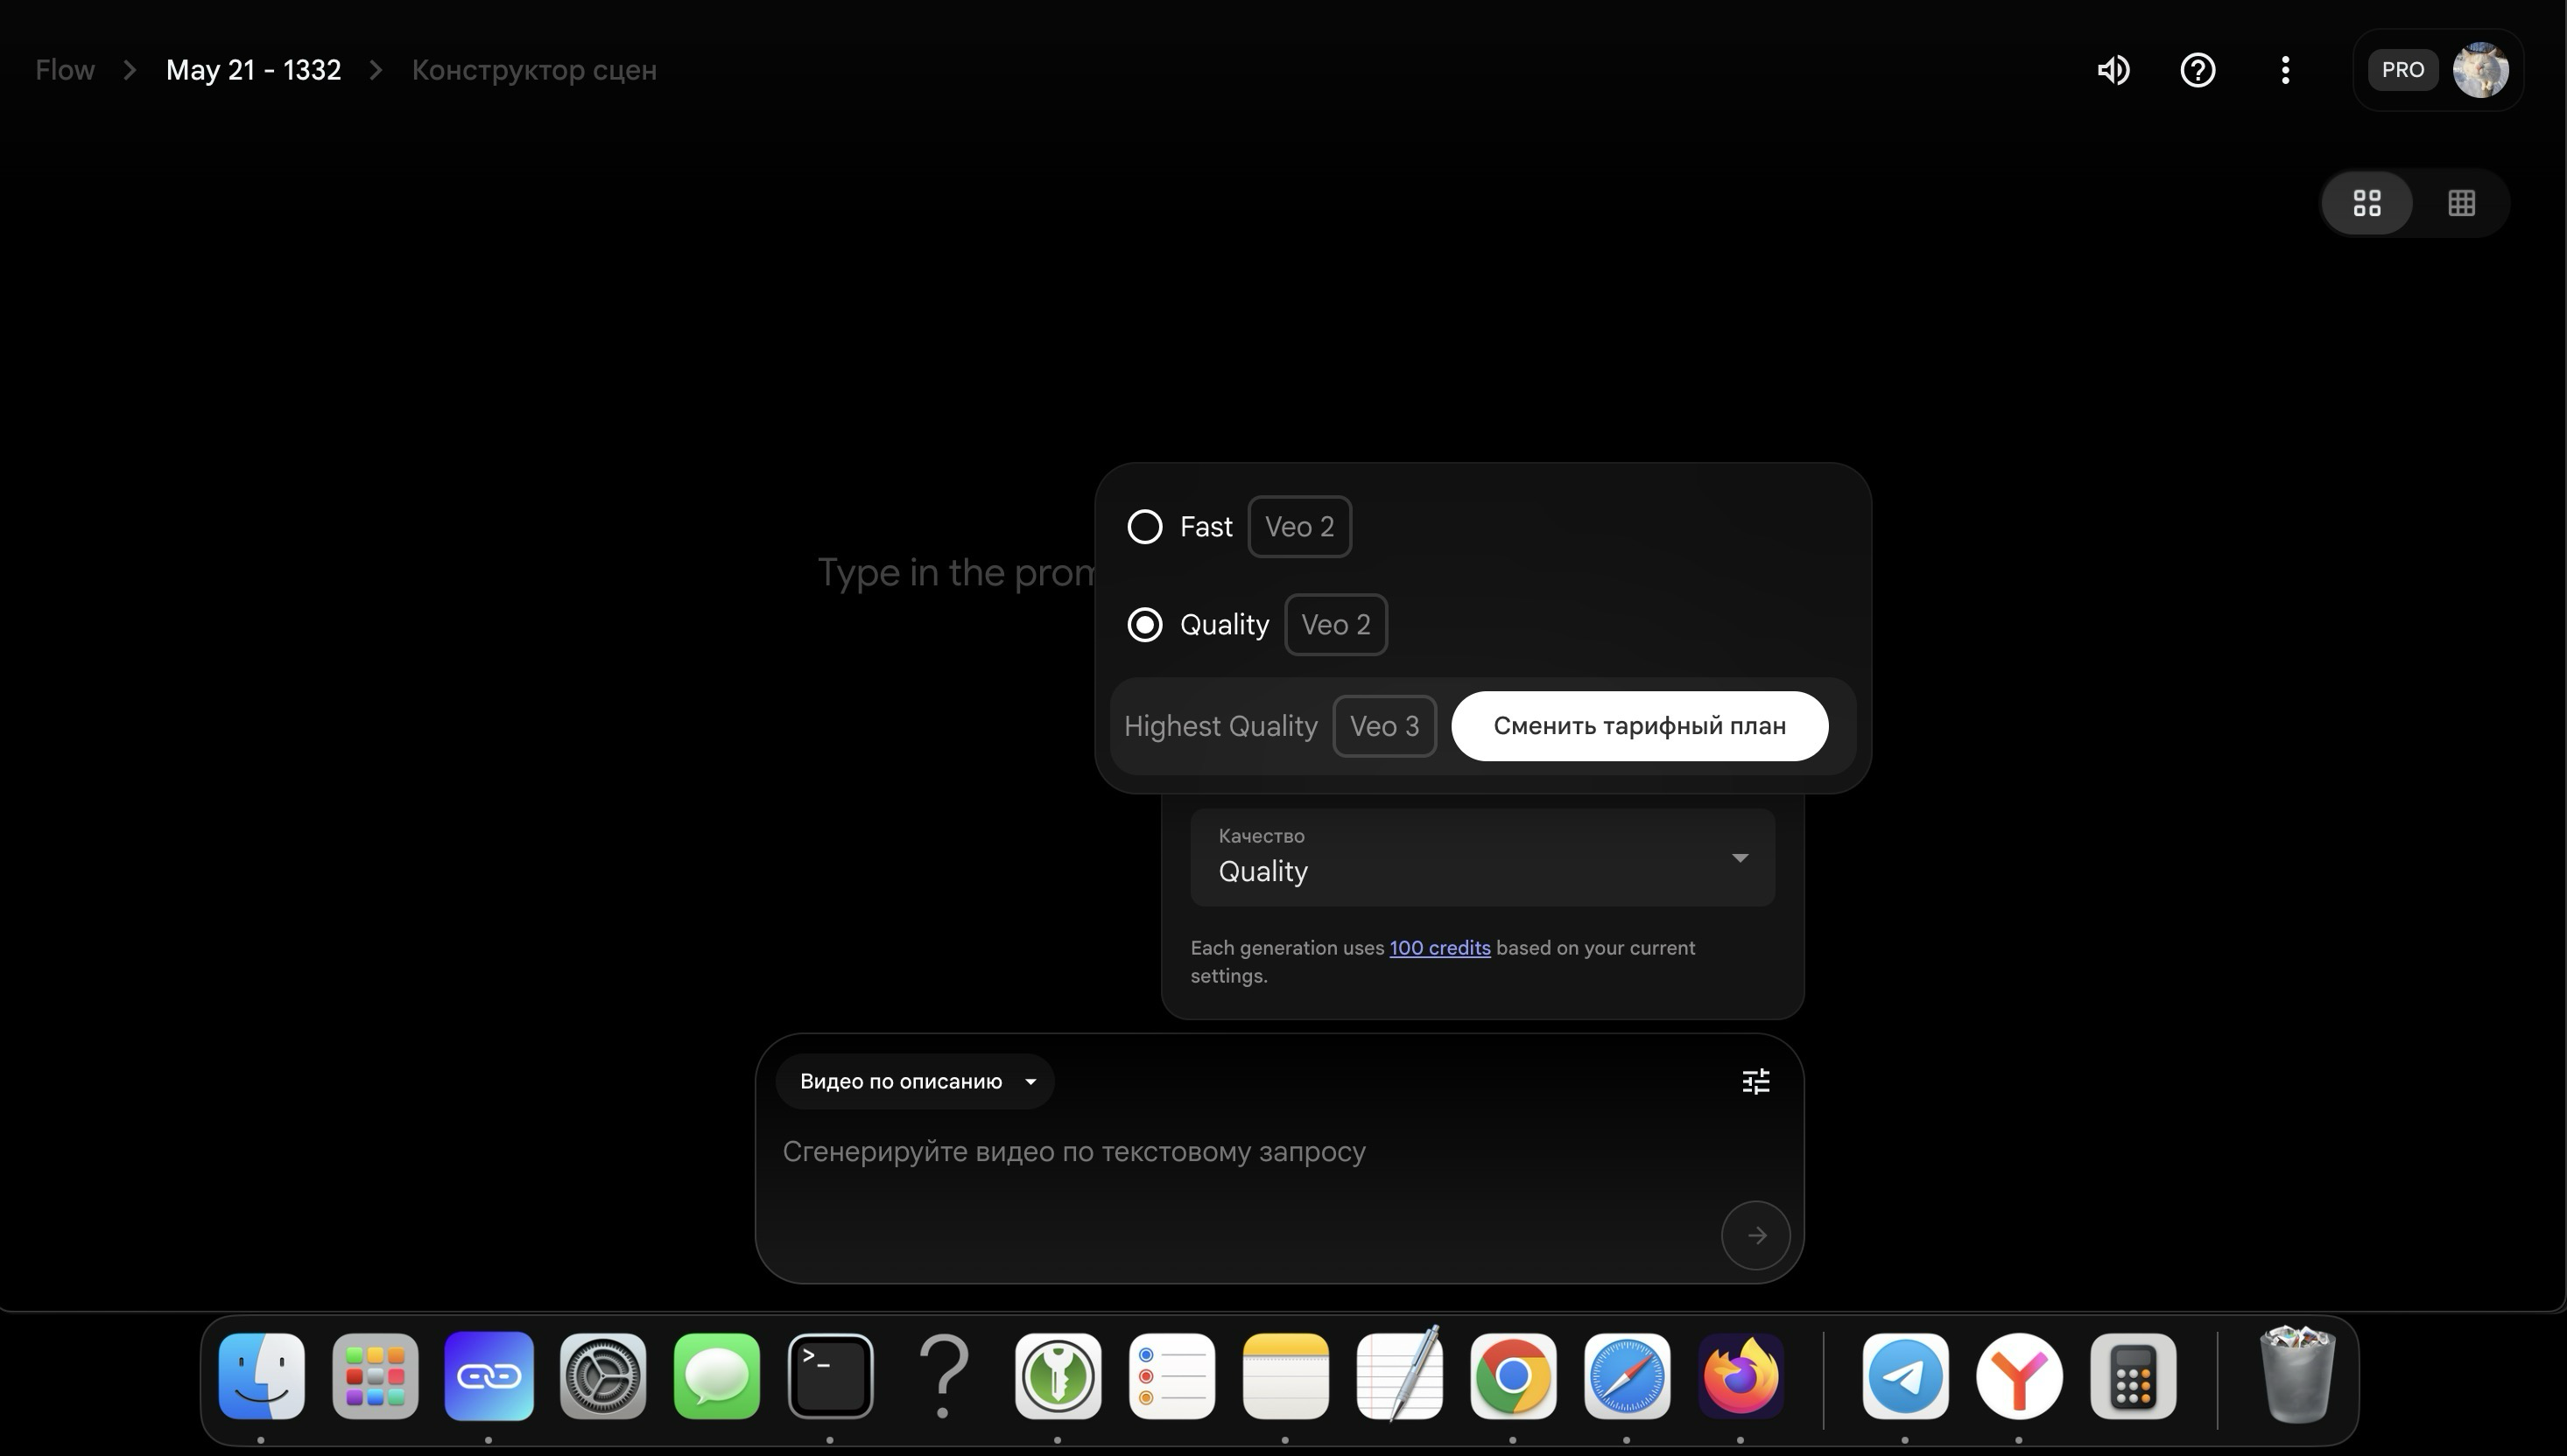
Task: Open help via question mark icon
Action: coord(2198,70)
